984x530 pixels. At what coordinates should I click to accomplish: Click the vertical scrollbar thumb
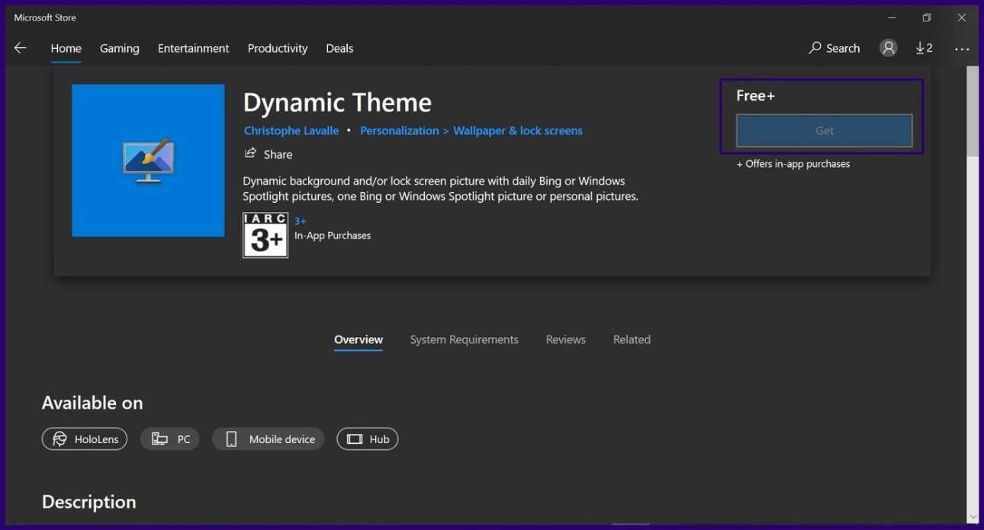tap(973, 111)
